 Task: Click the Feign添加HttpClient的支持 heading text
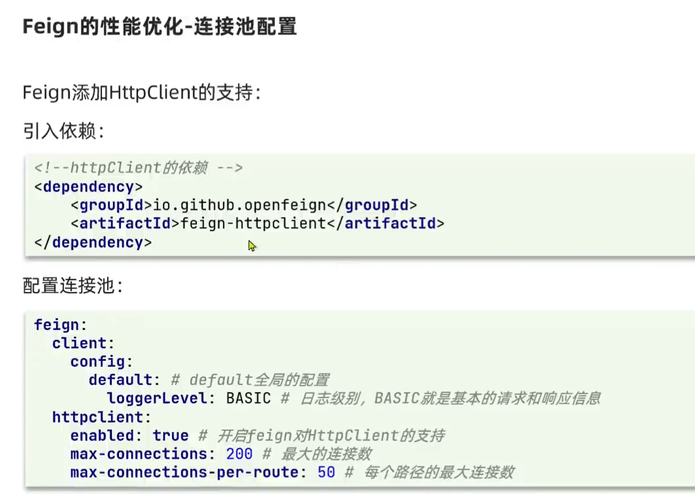tap(142, 93)
